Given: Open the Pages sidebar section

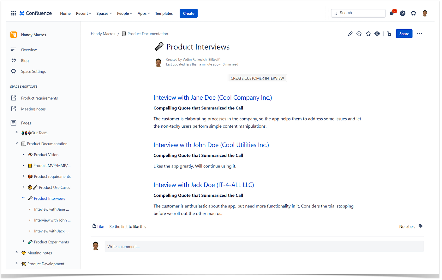Looking at the screenshot, I should click(26, 123).
